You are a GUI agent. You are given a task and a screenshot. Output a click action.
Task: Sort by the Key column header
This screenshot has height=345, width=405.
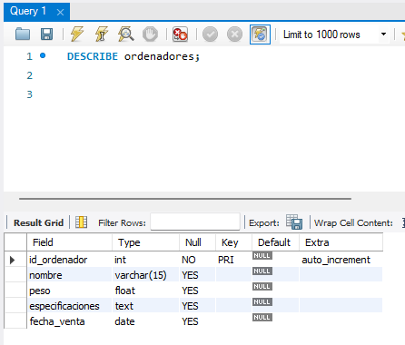click(x=233, y=242)
